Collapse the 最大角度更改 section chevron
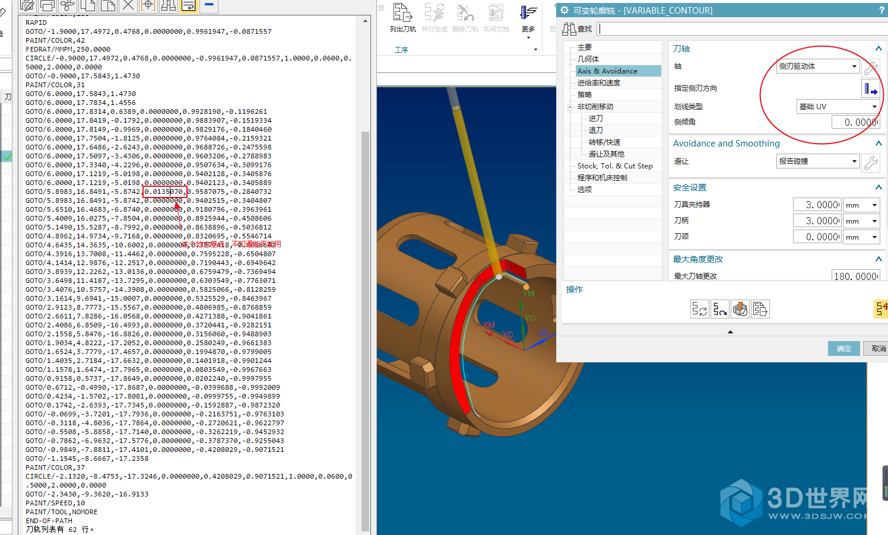The width and height of the screenshot is (888, 535). point(879,259)
